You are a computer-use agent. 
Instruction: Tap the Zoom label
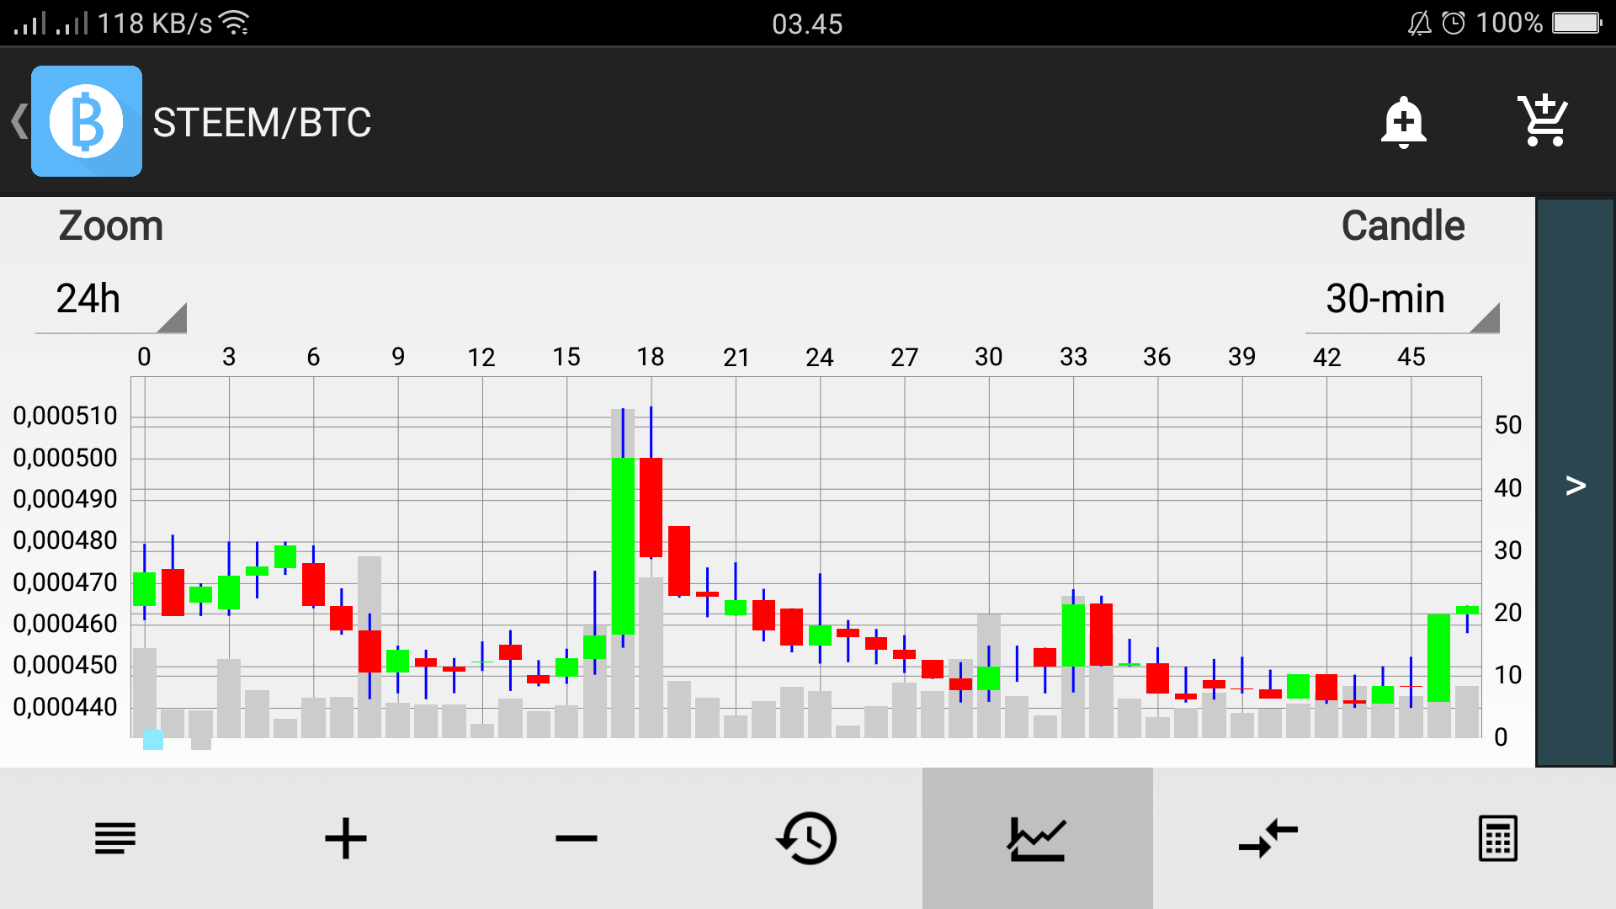click(111, 226)
